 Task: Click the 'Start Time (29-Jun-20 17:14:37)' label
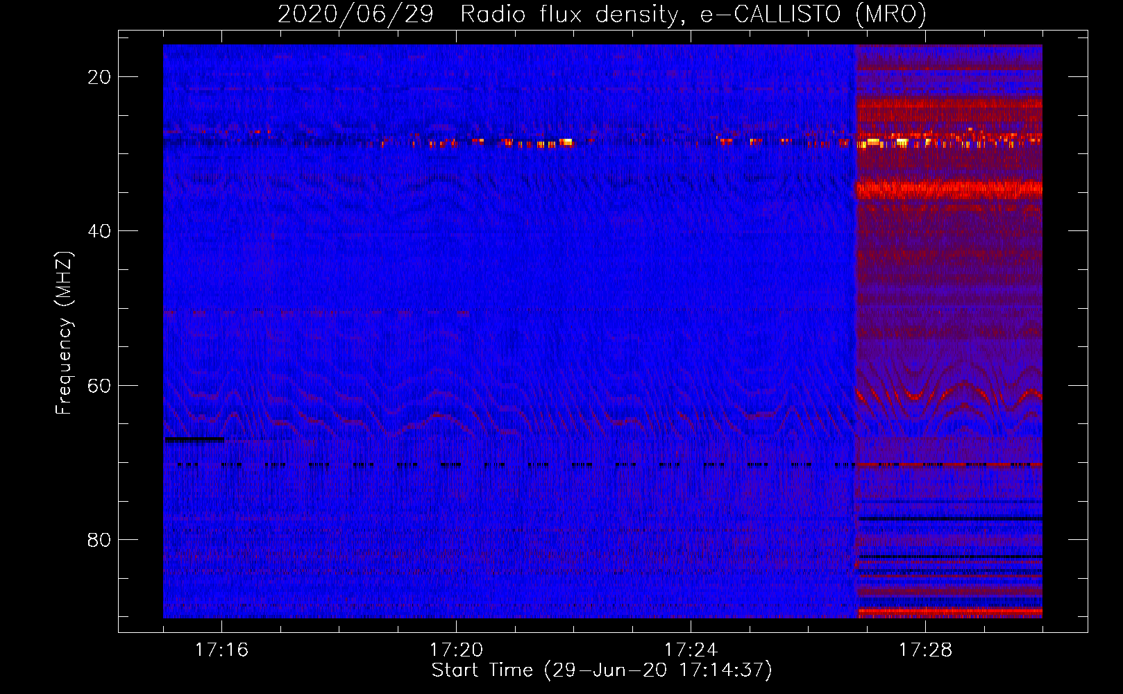[x=602, y=670]
